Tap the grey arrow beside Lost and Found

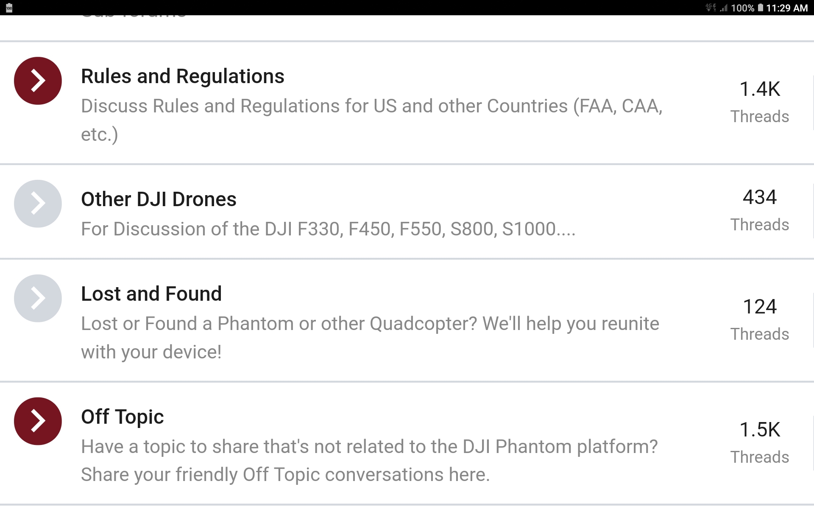[x=38, y=298]
